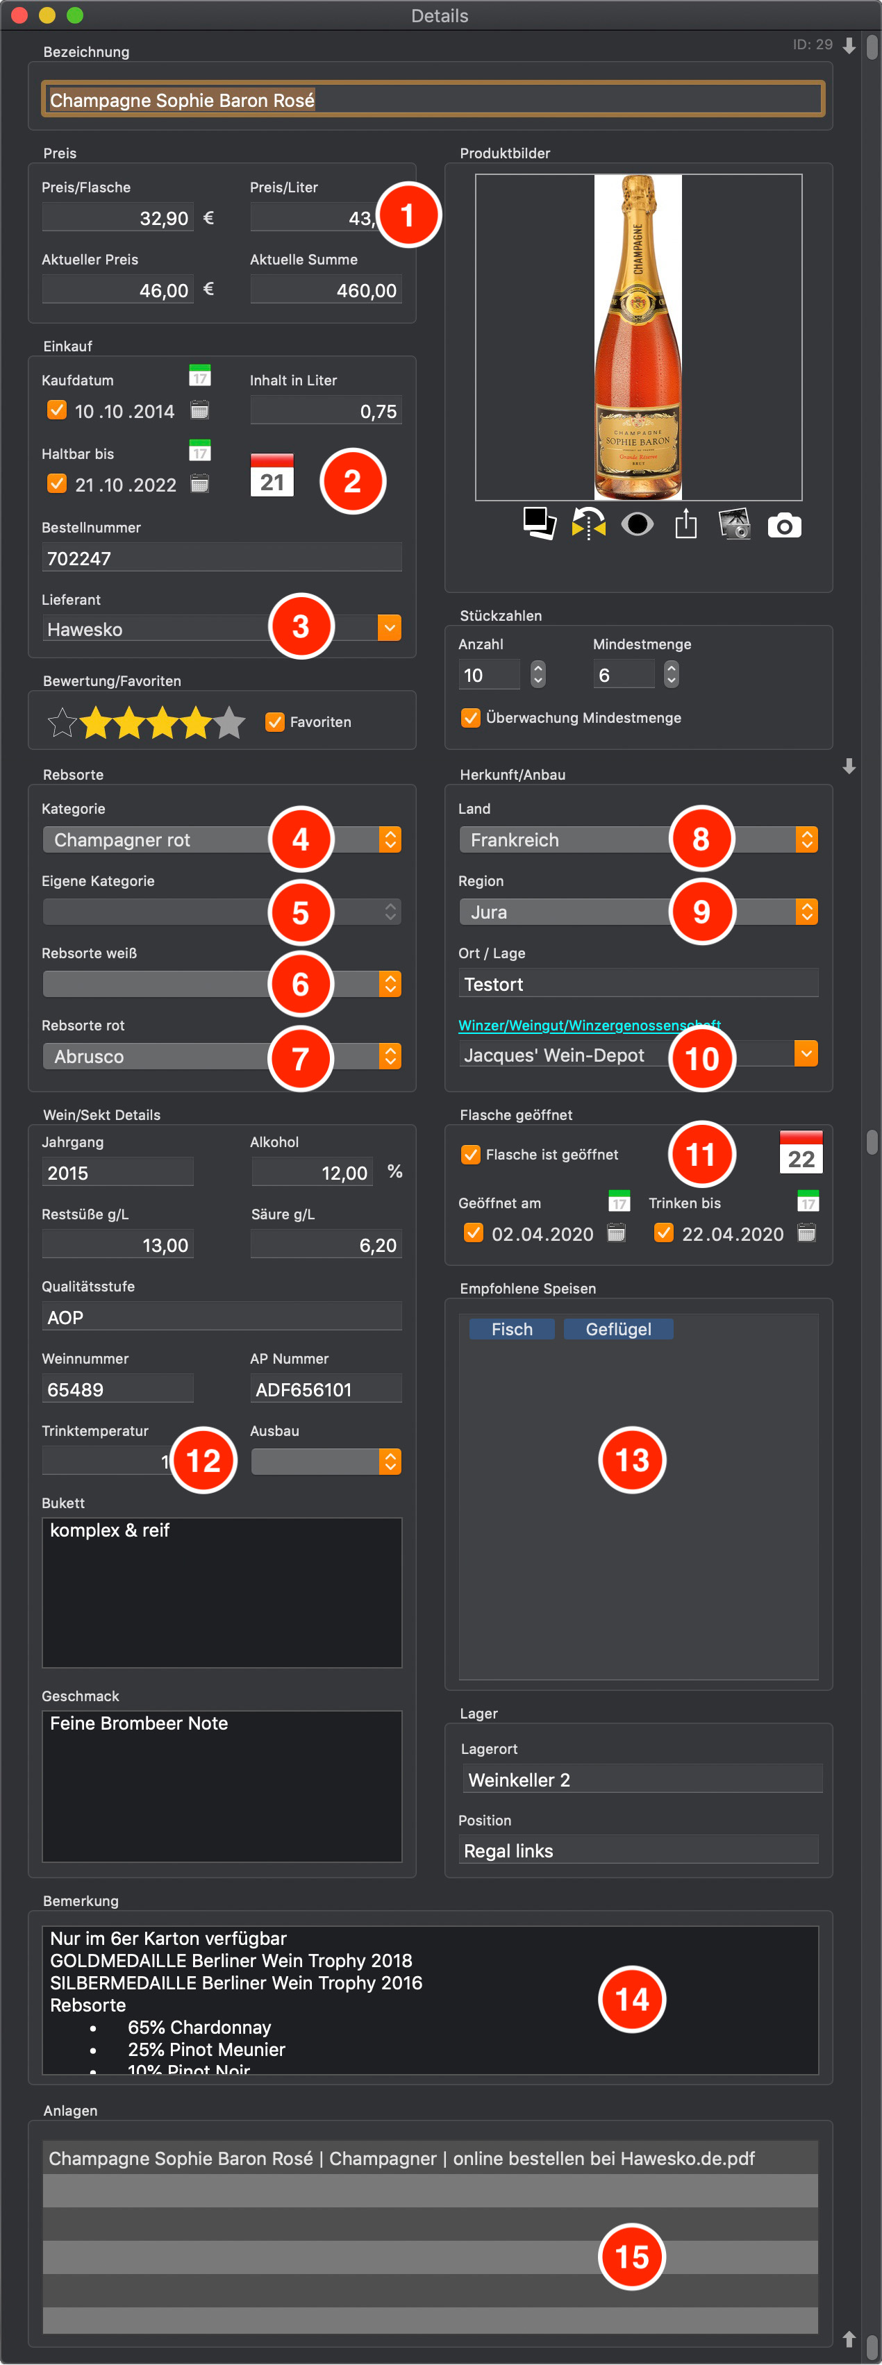Screen dimensions: 882x2365
Task: Click the stacked photos icon under the product image
Action: (539, 524)
